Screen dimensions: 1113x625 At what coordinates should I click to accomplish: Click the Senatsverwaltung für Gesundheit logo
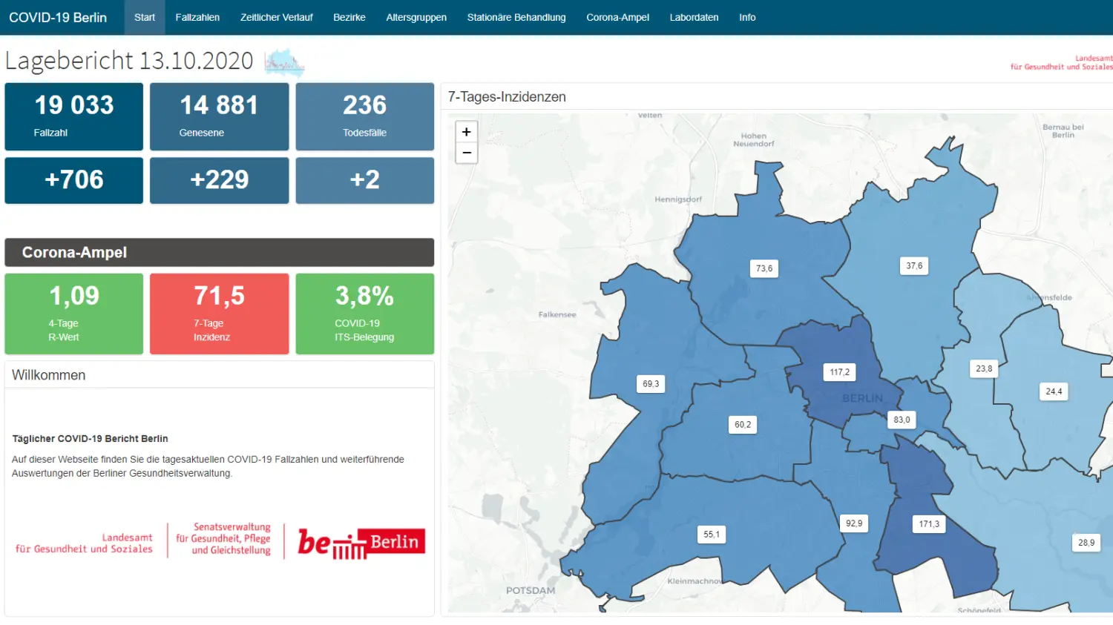223,539
